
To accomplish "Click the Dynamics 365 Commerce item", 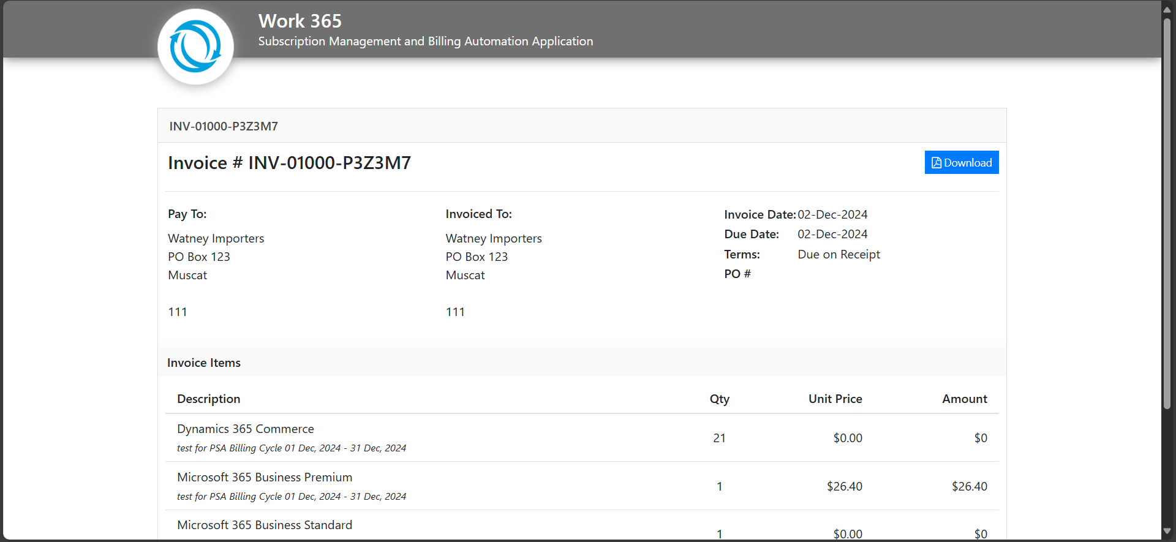I will 246,429.
